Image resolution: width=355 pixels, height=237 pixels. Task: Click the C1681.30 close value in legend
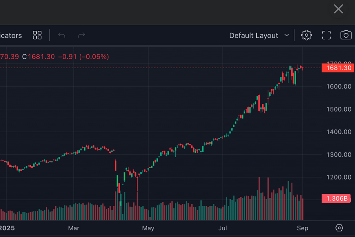click(38, 56)
